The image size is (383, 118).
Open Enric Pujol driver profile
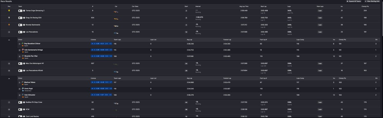(x=29, y=88)
